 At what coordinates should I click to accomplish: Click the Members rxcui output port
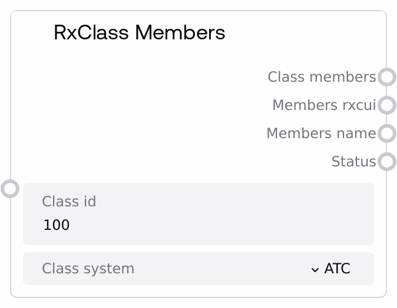pos(386,105)
